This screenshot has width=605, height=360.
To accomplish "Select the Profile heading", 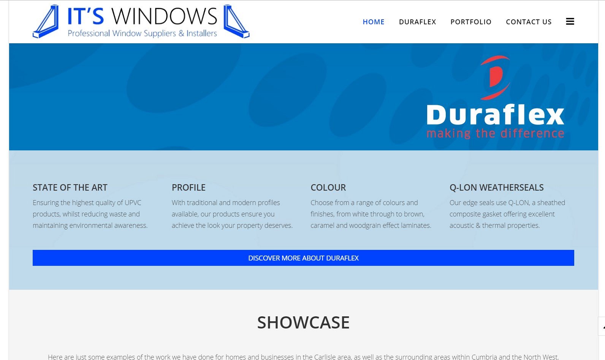I will 188,188.
